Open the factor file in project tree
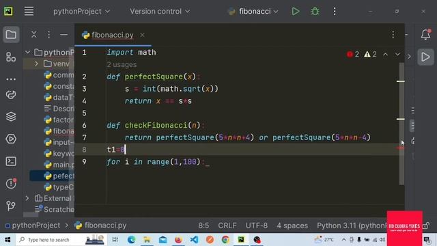This screenshot has height=246, width=437. (x=59, y=120)
